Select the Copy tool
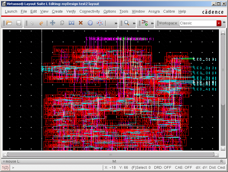This screenshot has width=228, height=172. coord(62,23)
